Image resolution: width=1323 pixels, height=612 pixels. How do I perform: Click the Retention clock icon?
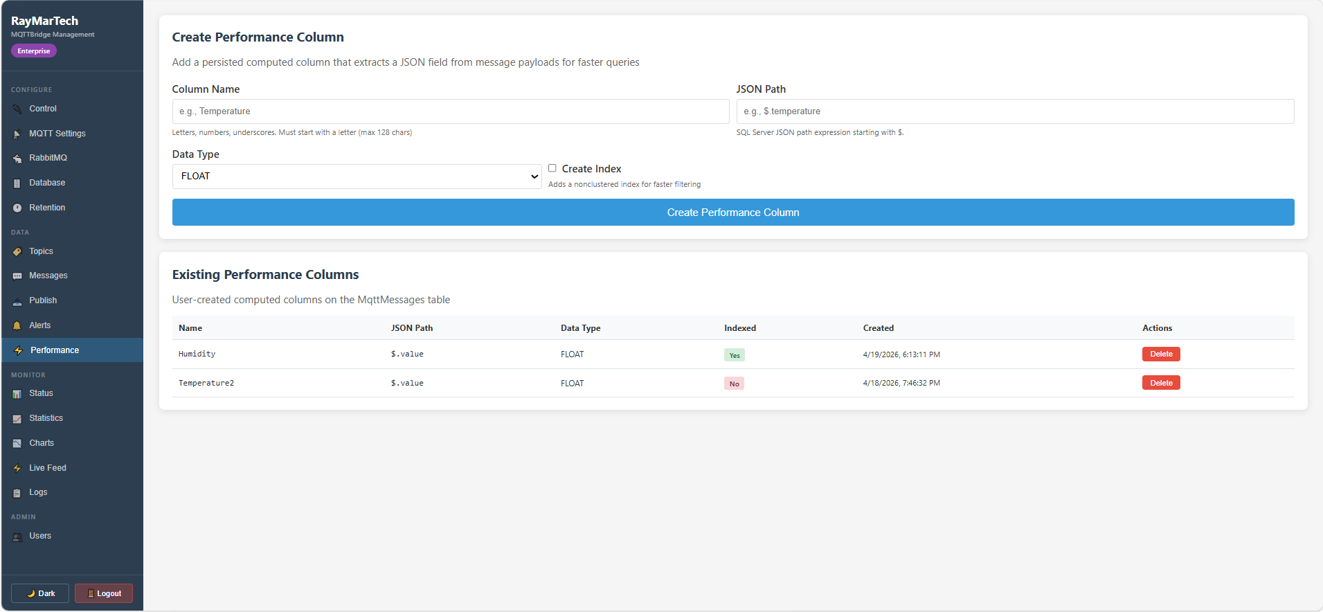coord(17,208)
